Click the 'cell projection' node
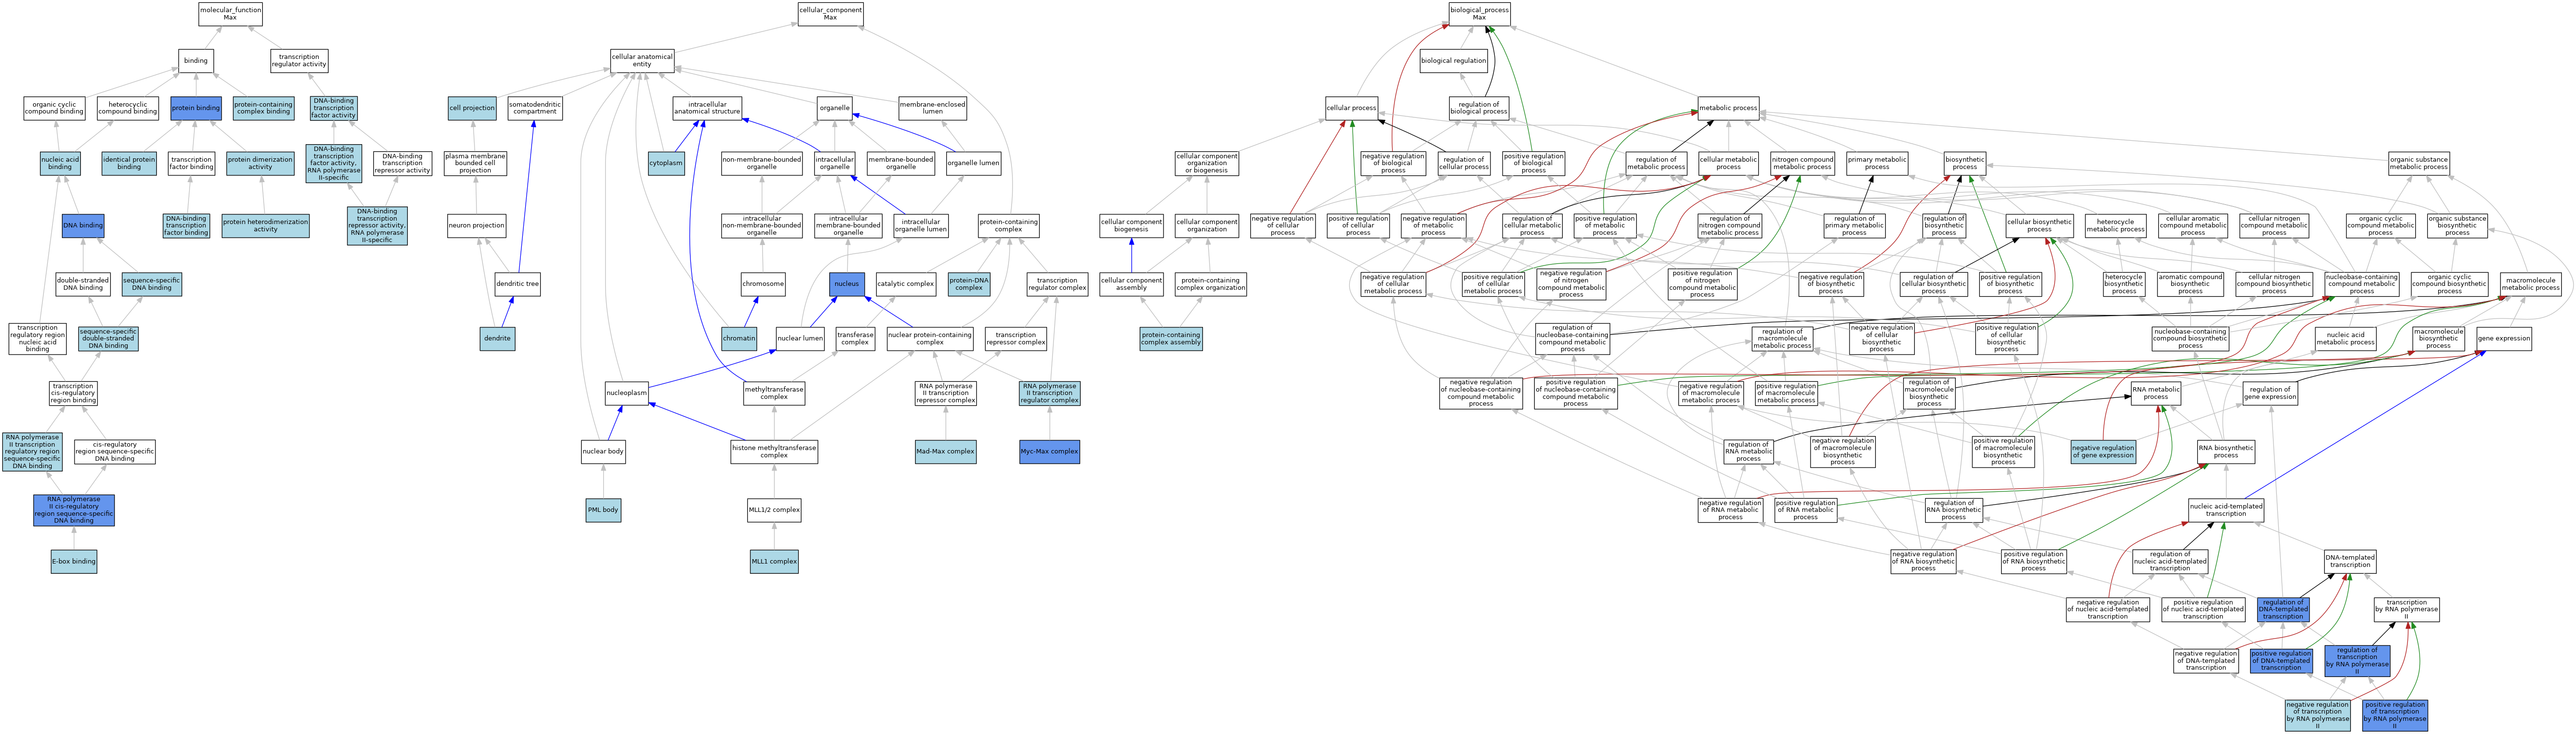Image resolution: width=2576 pixels, height=734 pixels. coord(472,108)
